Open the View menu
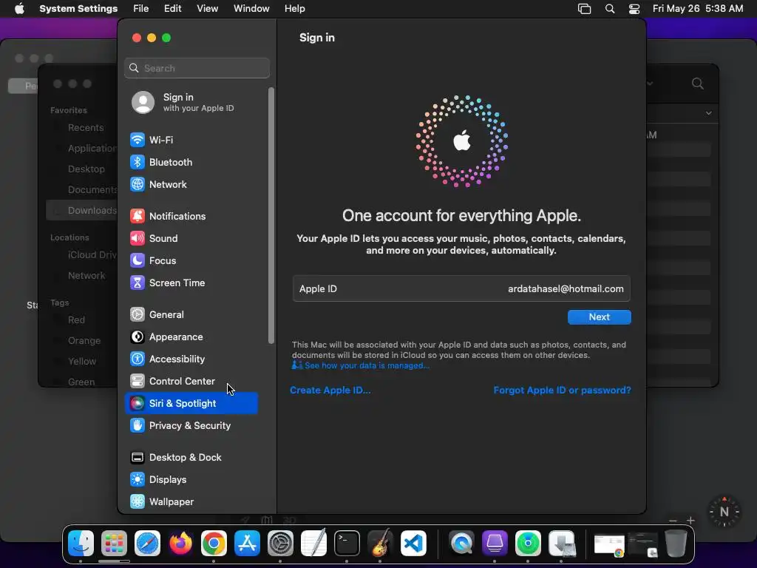757x568 pixels. (207, 9)
